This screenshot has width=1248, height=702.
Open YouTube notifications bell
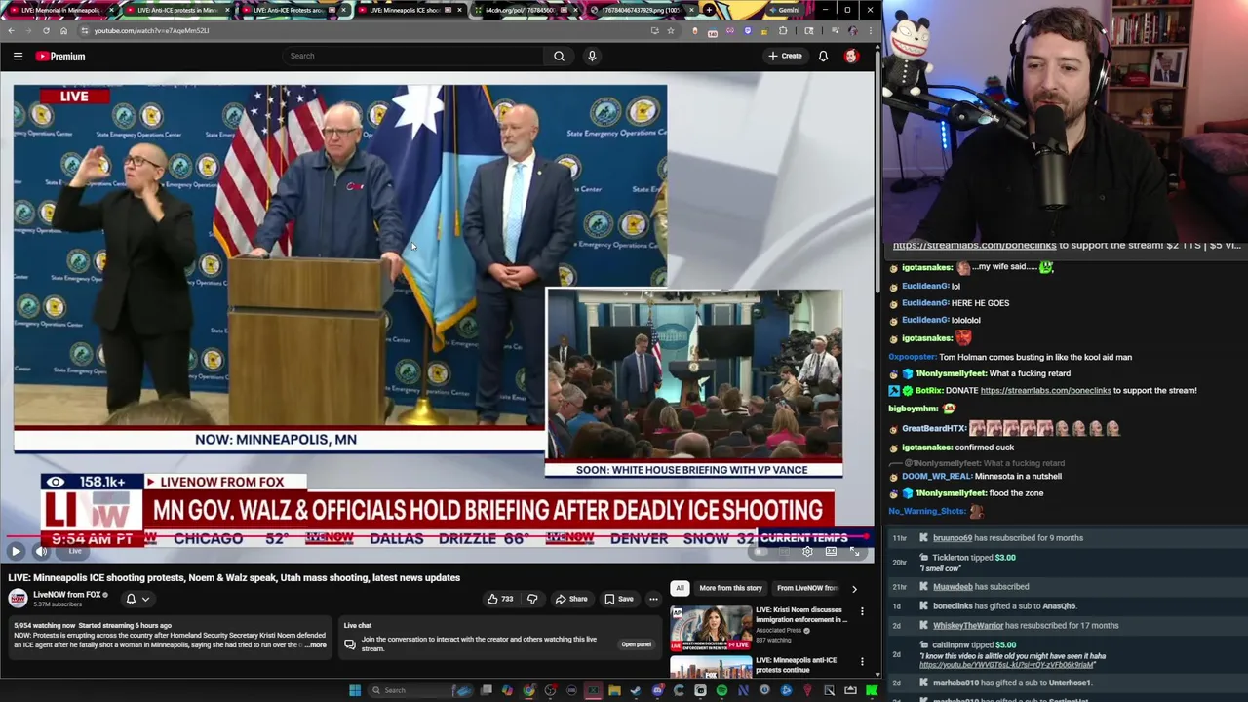click(x=823, y=56)
